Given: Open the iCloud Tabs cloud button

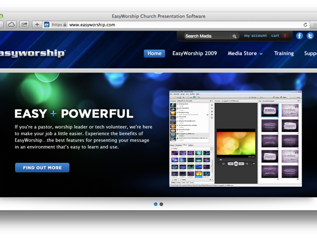Looking at the screenshot, I should tap(11, 25).
